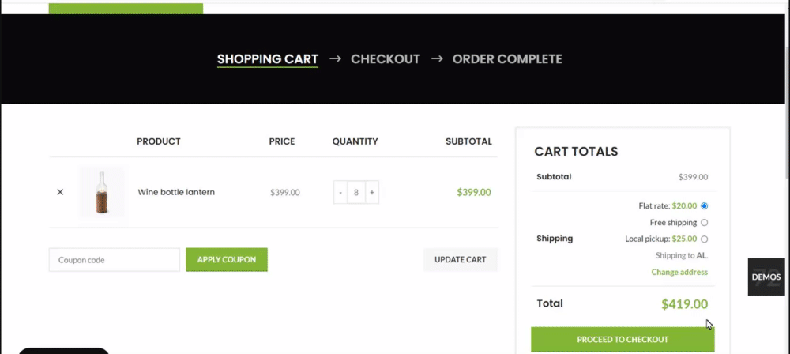Open the Wine bottle lantern product link

(x=176, y=192)
